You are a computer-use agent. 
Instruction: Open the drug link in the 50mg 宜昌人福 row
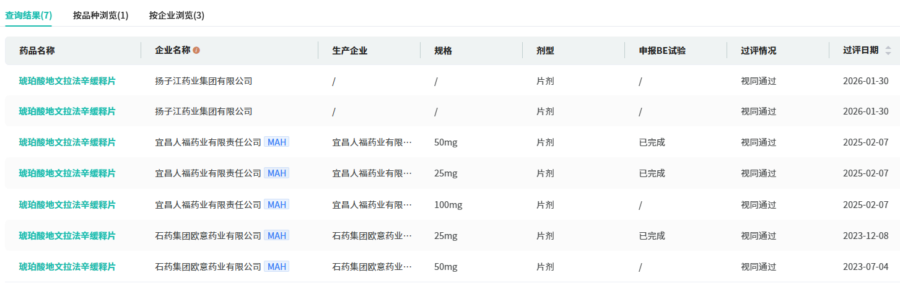(x=67, y=142)
